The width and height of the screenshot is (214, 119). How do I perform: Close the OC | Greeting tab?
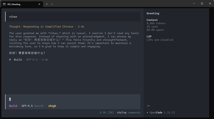point(39,4)
